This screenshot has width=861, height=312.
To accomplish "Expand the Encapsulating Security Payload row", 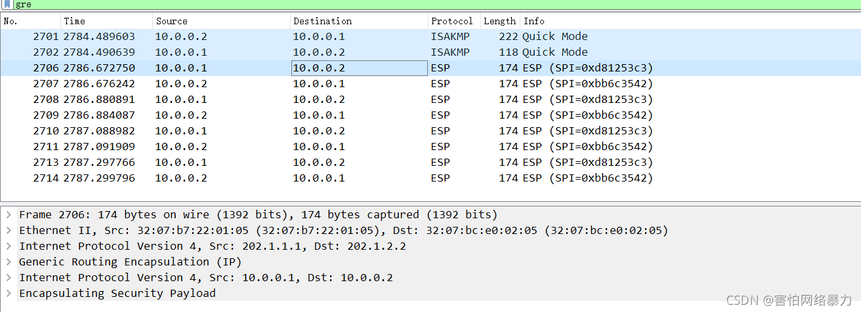I will (9, 294).
